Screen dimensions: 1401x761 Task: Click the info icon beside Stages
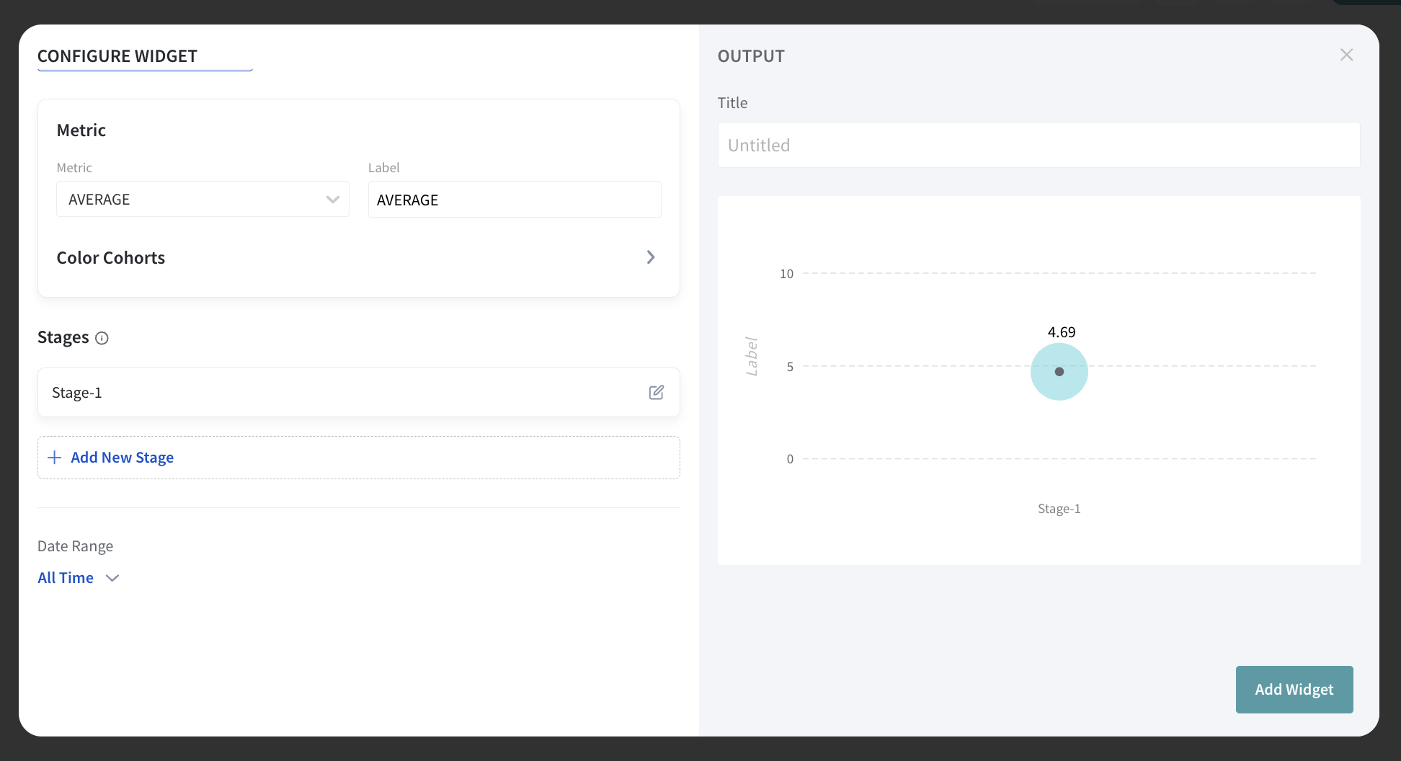102,338
